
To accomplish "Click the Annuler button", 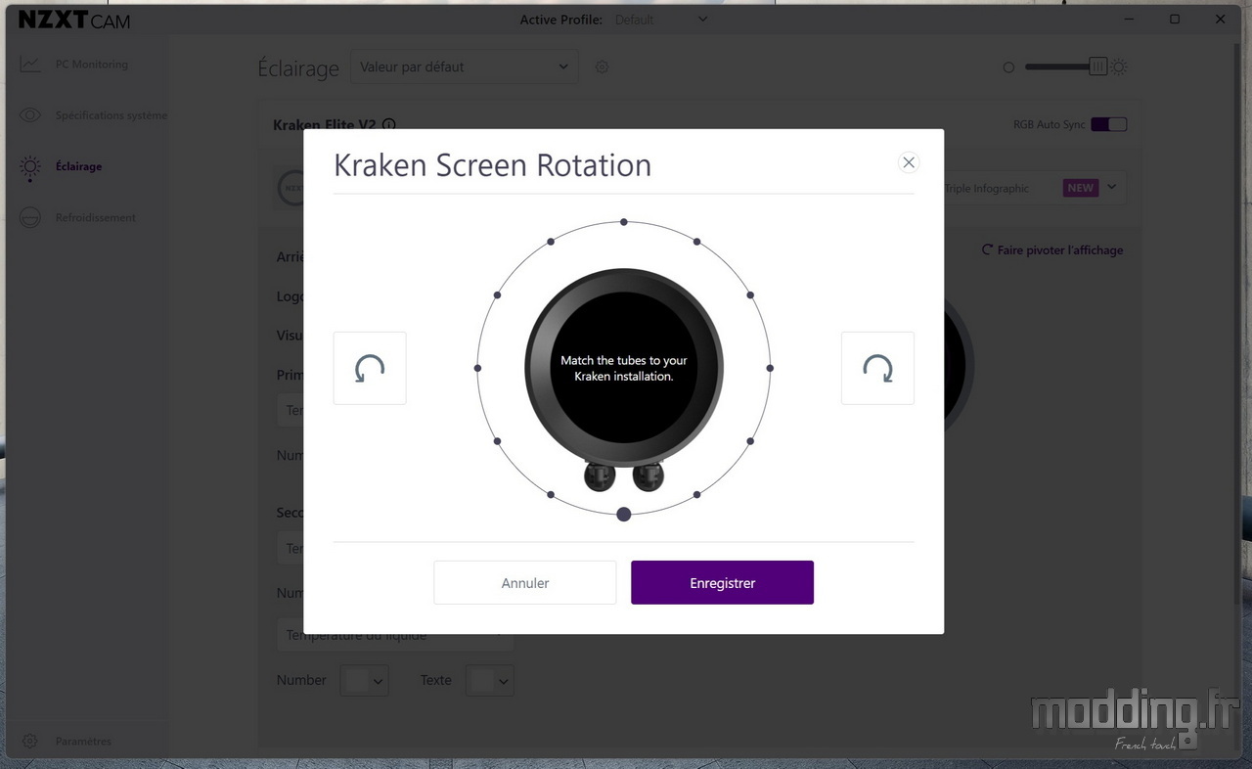I will click(525, 582).
